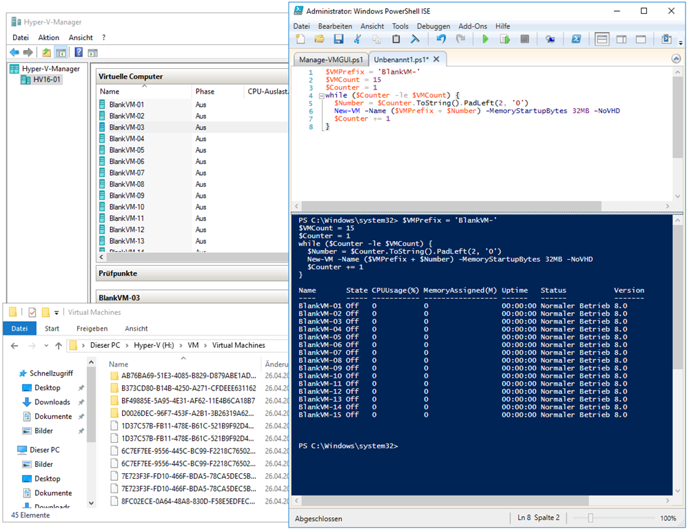Click the New script icon in PowerShell ISE
Image resolution: width=687 pixels, height=529 pixels.
300,39
